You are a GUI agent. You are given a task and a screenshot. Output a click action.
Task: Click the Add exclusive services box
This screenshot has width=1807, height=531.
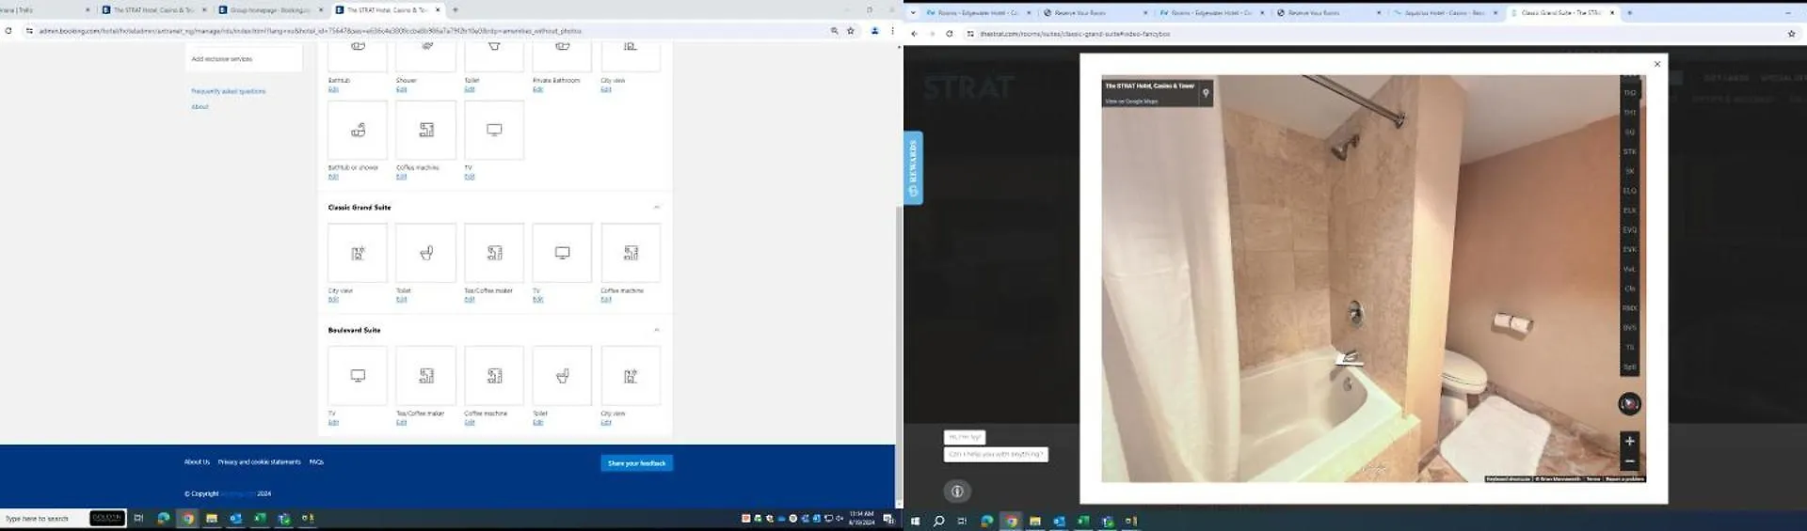245,58
